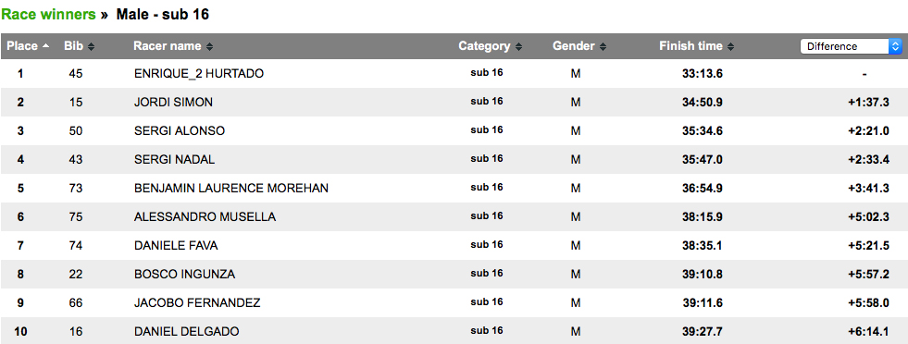Click the Difference dropdown stepper arrows
This screenshot has width=908, height=344.
point(895,46)
